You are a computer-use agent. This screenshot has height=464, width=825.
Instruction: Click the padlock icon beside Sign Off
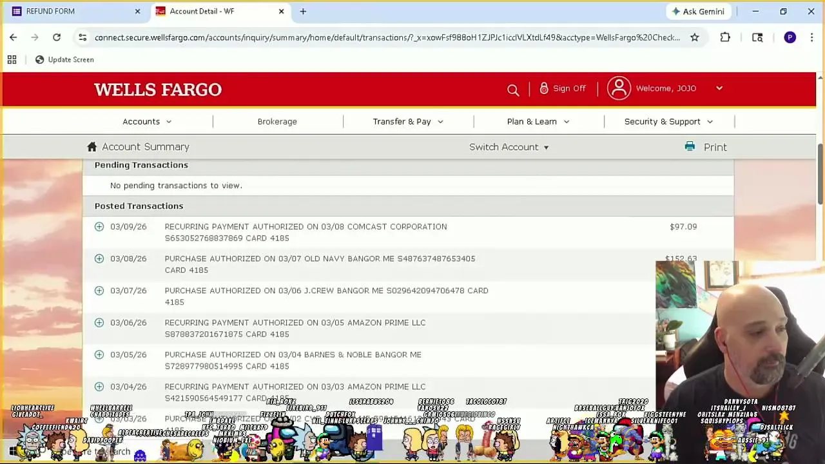coord(544,88)
